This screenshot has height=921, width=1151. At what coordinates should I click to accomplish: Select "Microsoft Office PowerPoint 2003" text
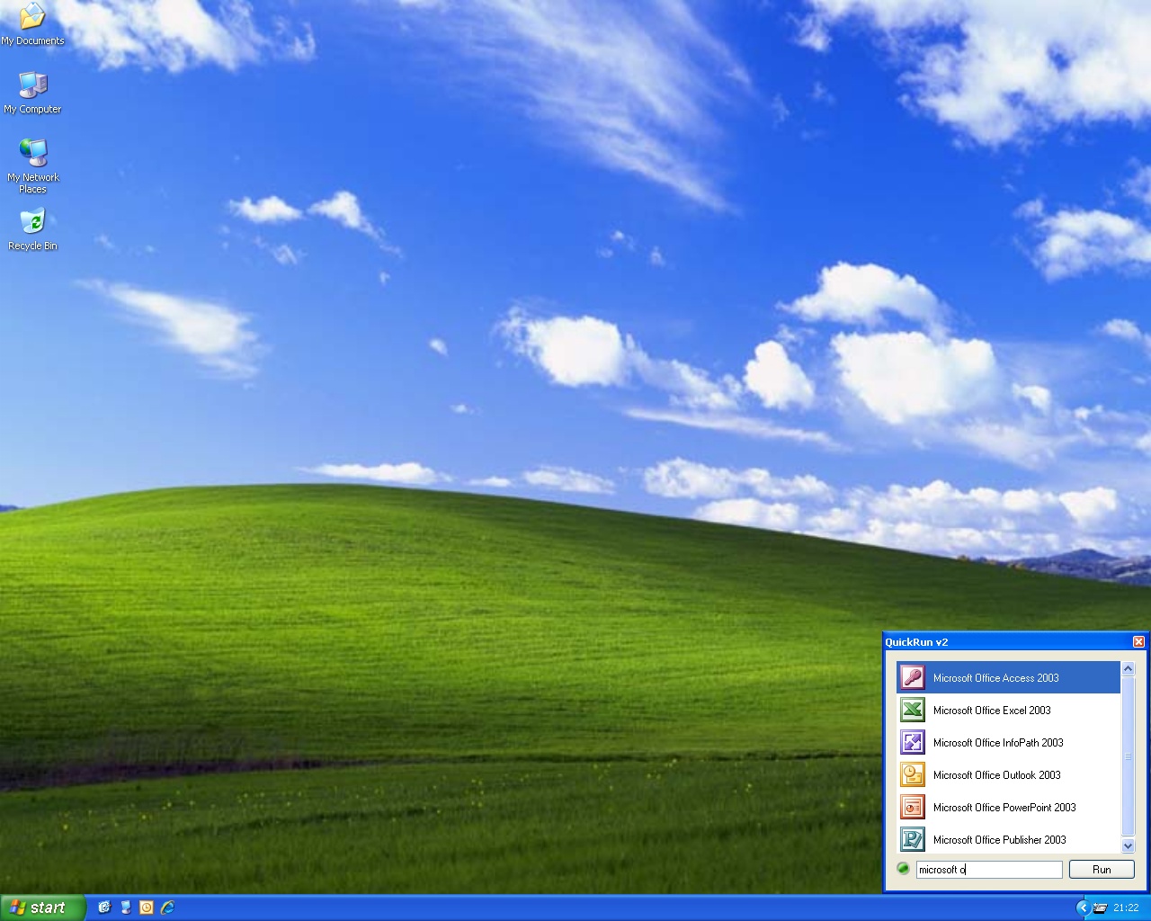click(x=1004, y=808)
